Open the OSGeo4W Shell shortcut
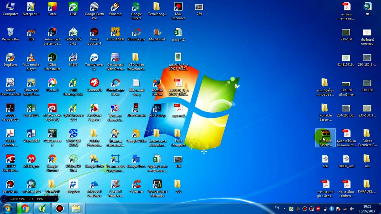Viewport: 381px width, 214px height. click(73, 163)
